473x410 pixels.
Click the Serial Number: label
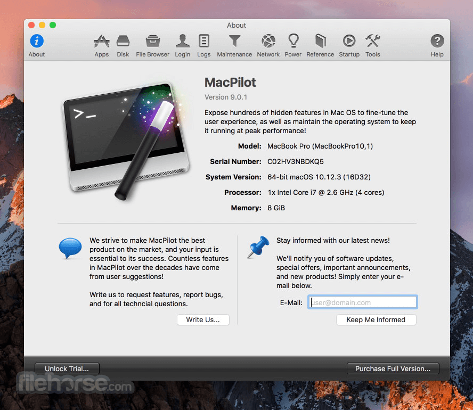(x=235, y=161)
